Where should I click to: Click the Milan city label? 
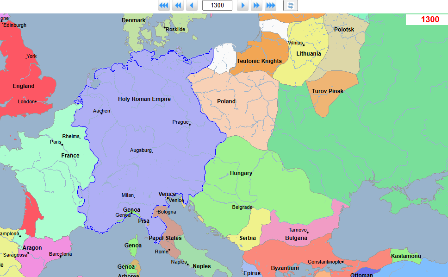127,195
